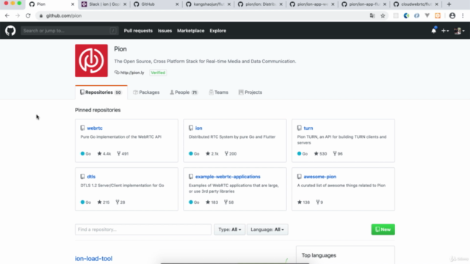Open the ion-load-tool repository

(93, 258)
